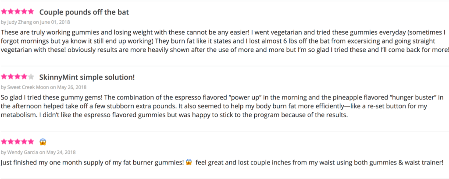449x179 pixels.
Task: Open the 'SkinnyMint simple solution!' review title
Action: click(x=87, y=77)
